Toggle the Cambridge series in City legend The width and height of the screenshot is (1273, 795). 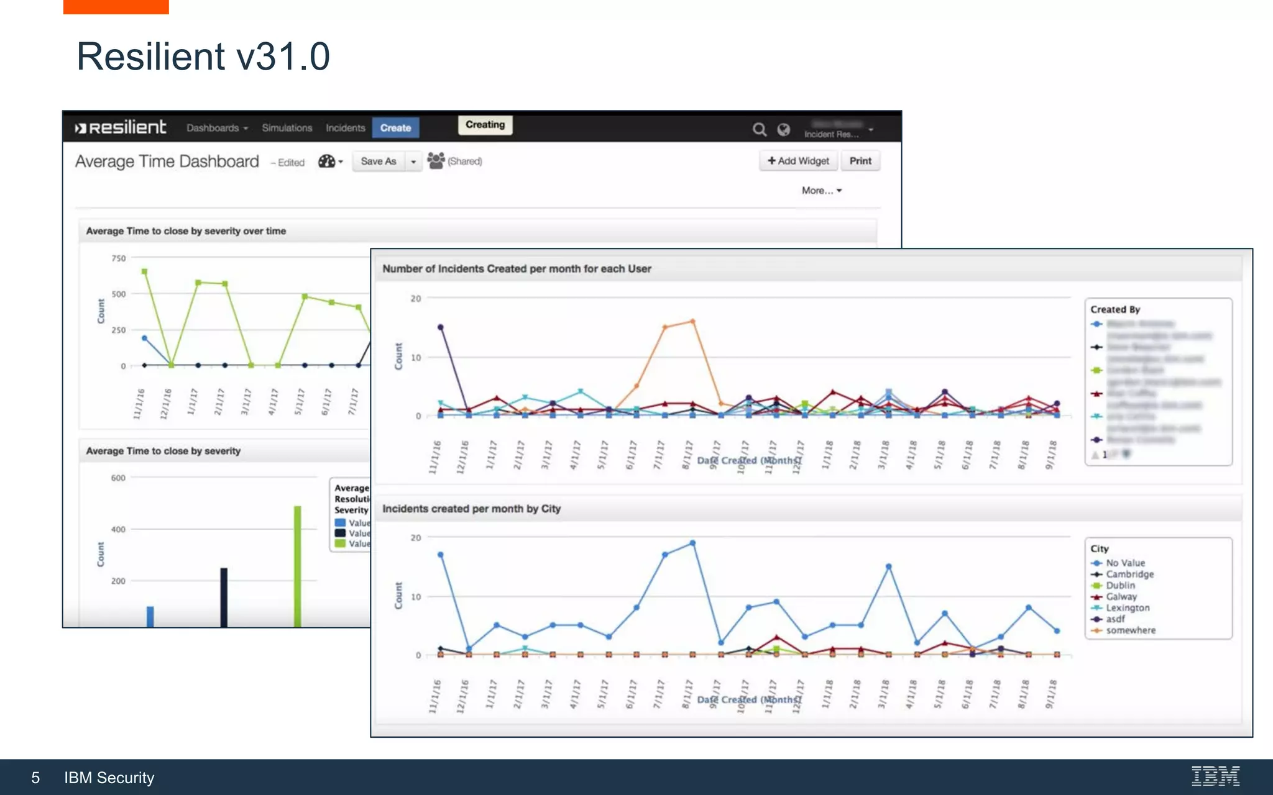[x=1123, y=574]
